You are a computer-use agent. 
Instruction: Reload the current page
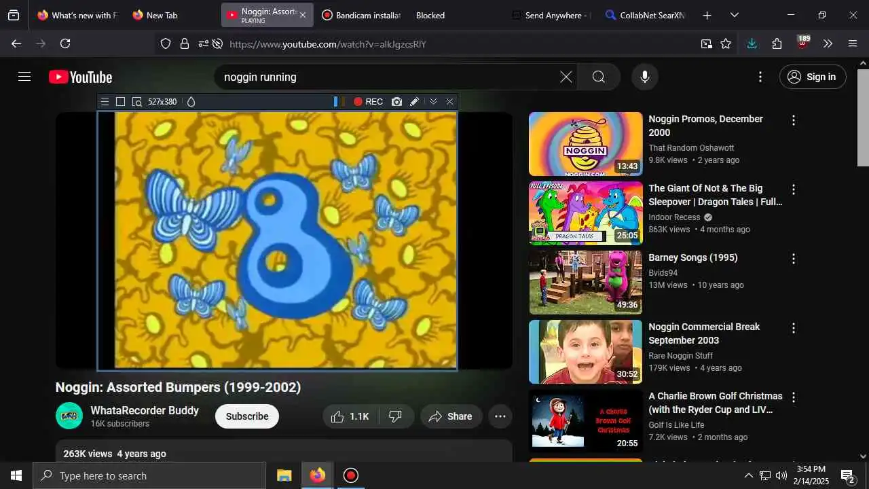coord(65,43)
